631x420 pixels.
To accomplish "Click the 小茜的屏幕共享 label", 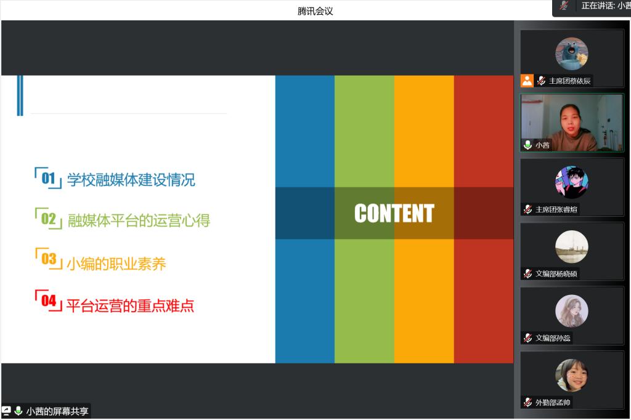I will (x=57, y=411).
